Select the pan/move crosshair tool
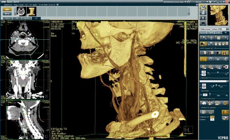230x140 pixels. pyautogui.click(x=211, y=38)
